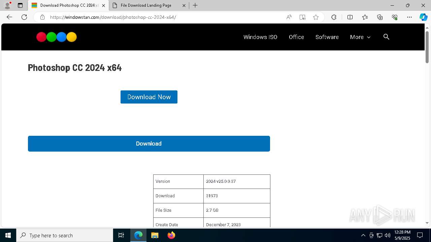Open a new tab with plus

195,5
